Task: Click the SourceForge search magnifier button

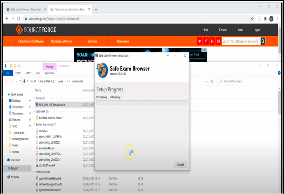Action: 263,41
